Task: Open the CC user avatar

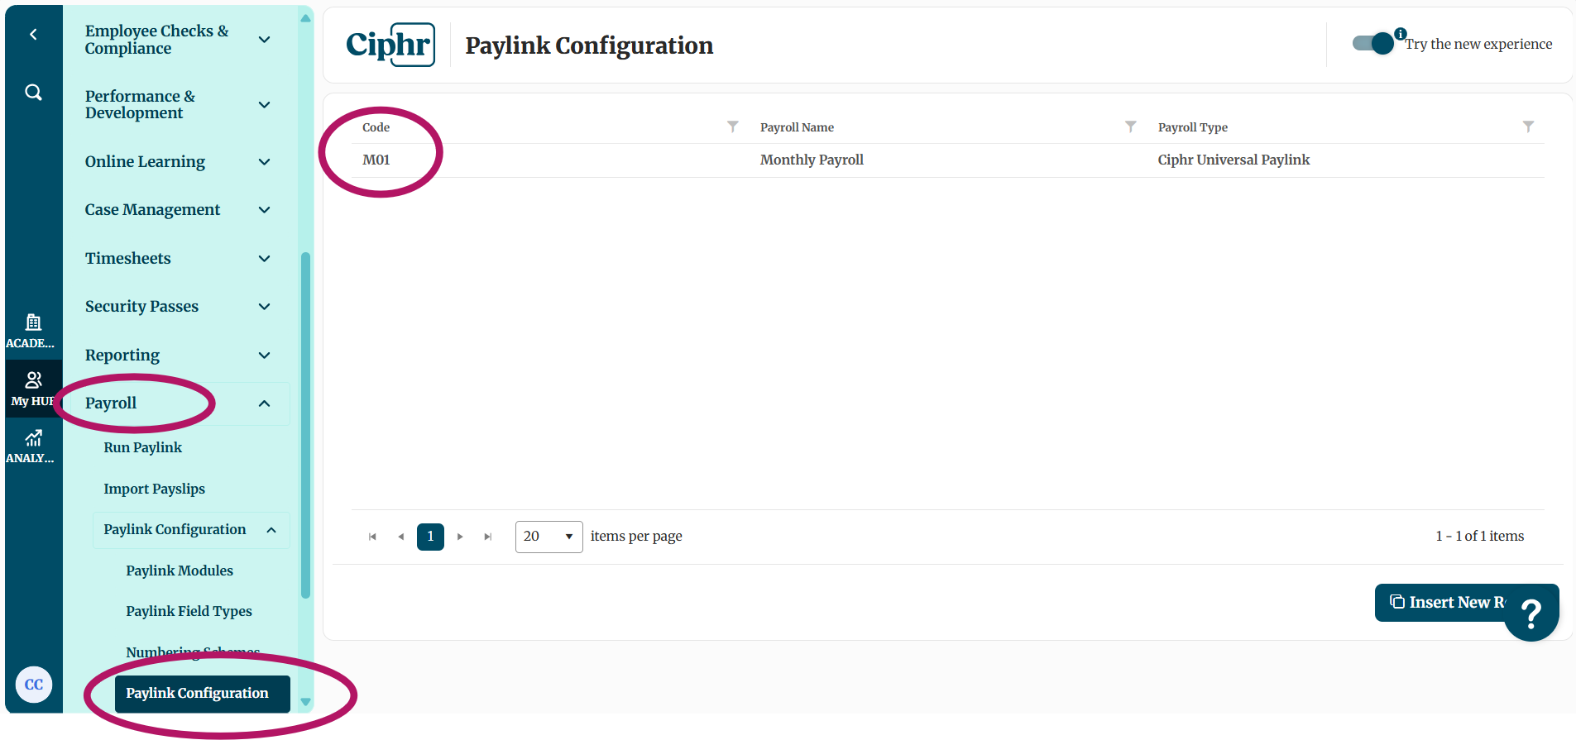Action: pyautogui.click(x=34, y=685)
